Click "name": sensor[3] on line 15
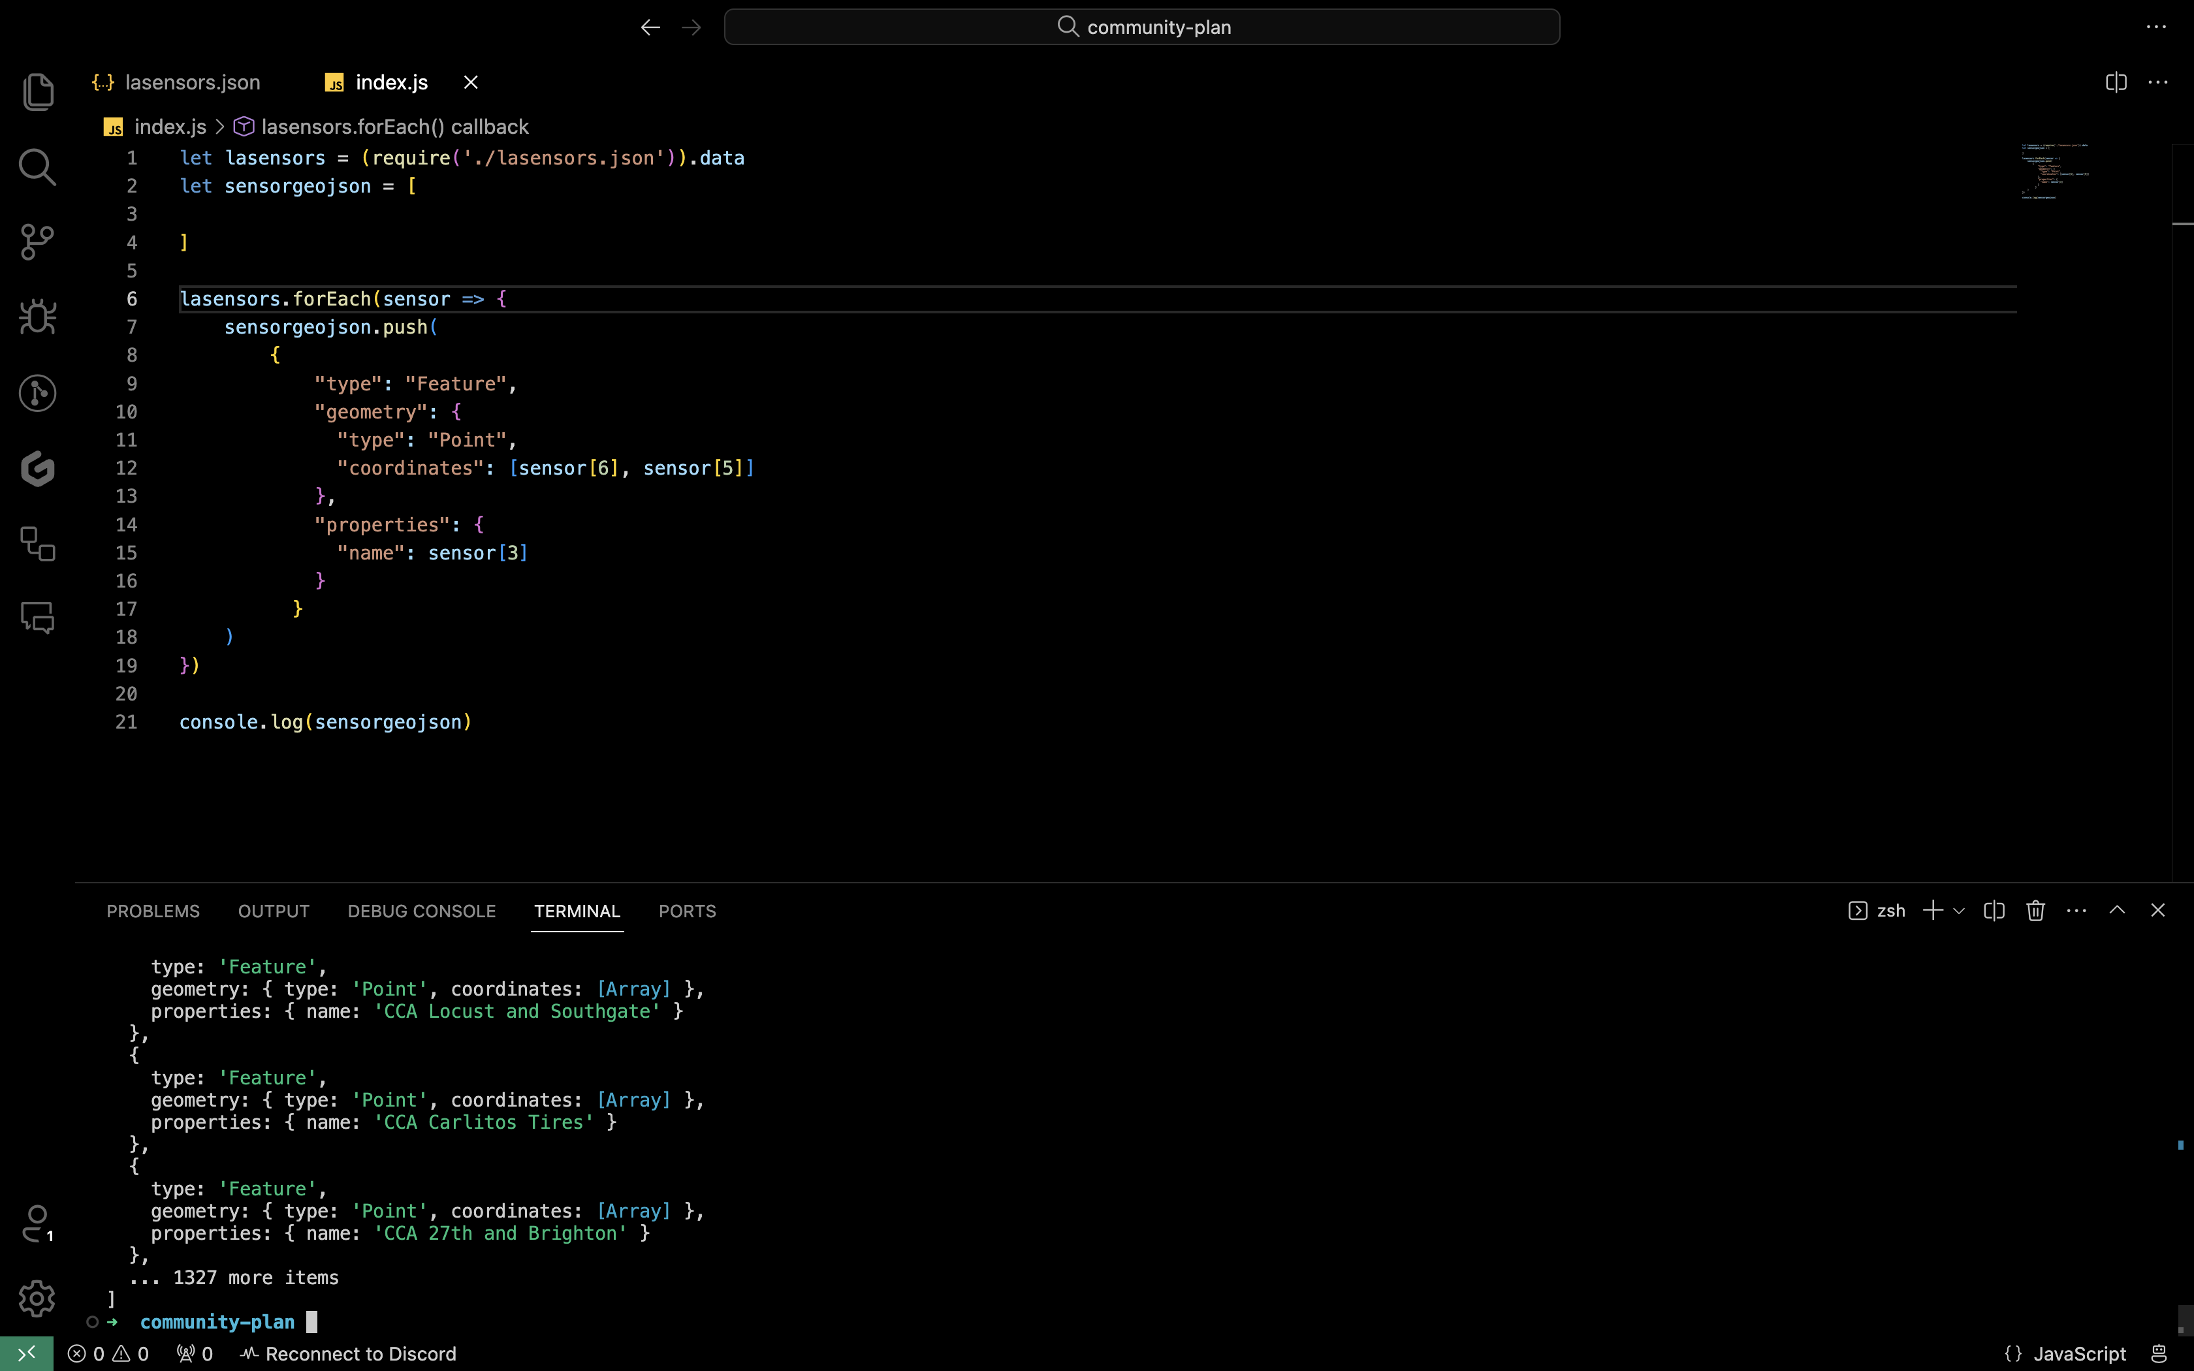 (432, 553)
